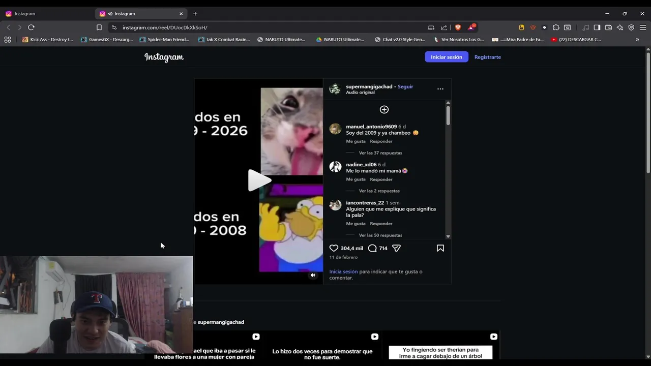The width and height of the screenshot is (651, 366).
Task: Expand 'Ver las 50 respuestas'
Action: click(380, 235)
